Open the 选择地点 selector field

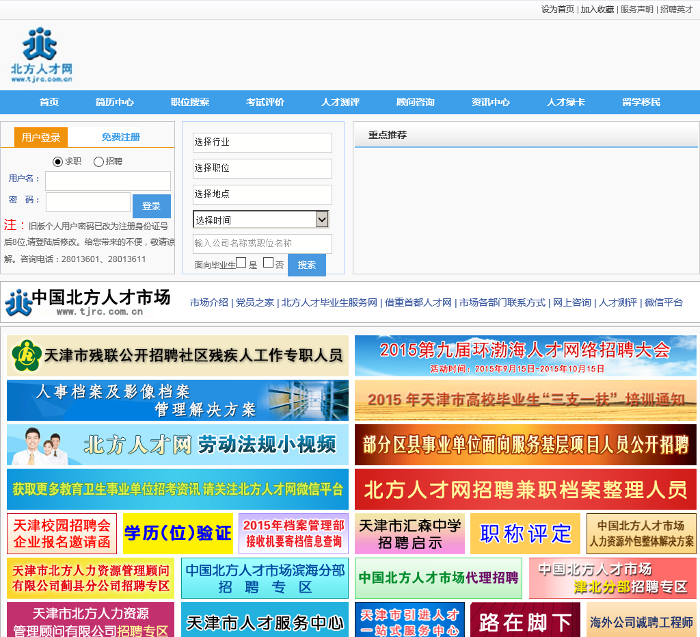pyautogui.click(x=262, y=194)
